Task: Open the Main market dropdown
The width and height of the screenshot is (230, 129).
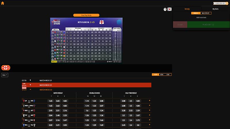Action: [5, 75]
